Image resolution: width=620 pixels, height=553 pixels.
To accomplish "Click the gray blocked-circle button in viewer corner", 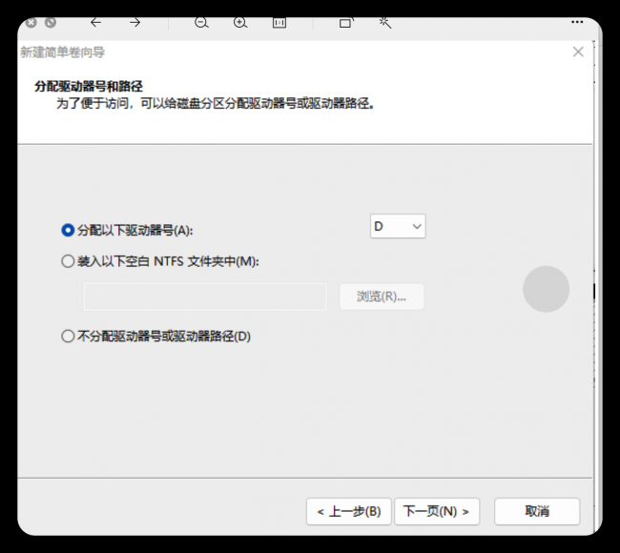I will pos(51,23).
